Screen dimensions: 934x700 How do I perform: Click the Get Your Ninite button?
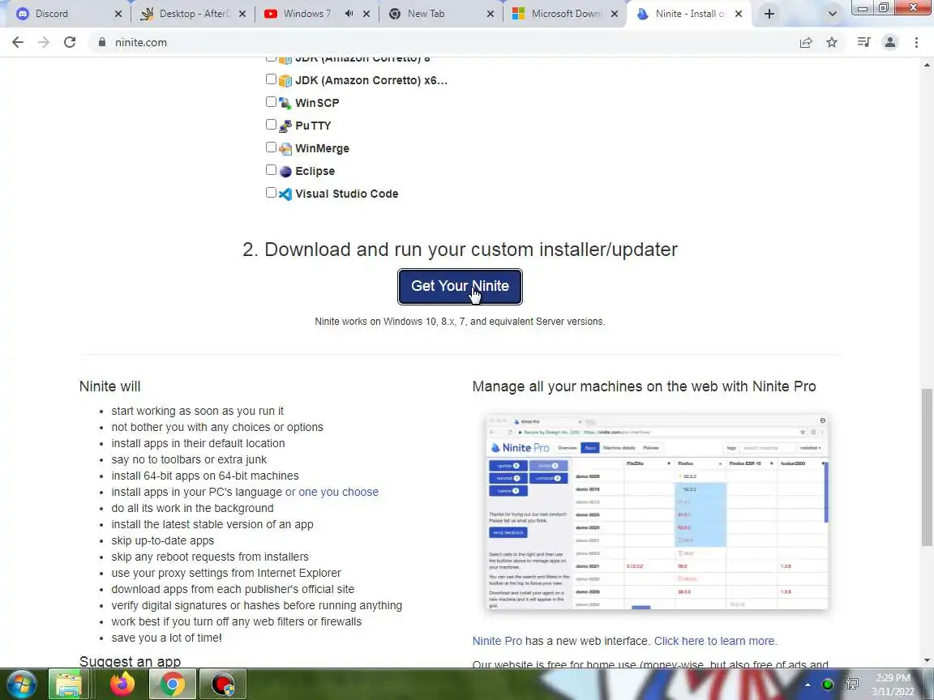460,286
